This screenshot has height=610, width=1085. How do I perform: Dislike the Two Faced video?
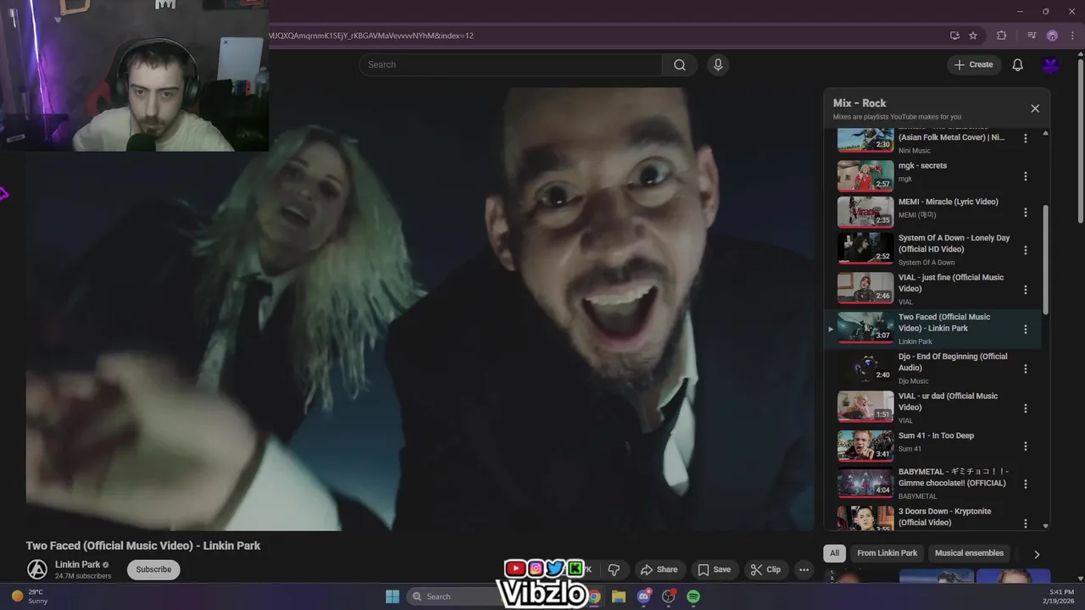pos(614,569)
